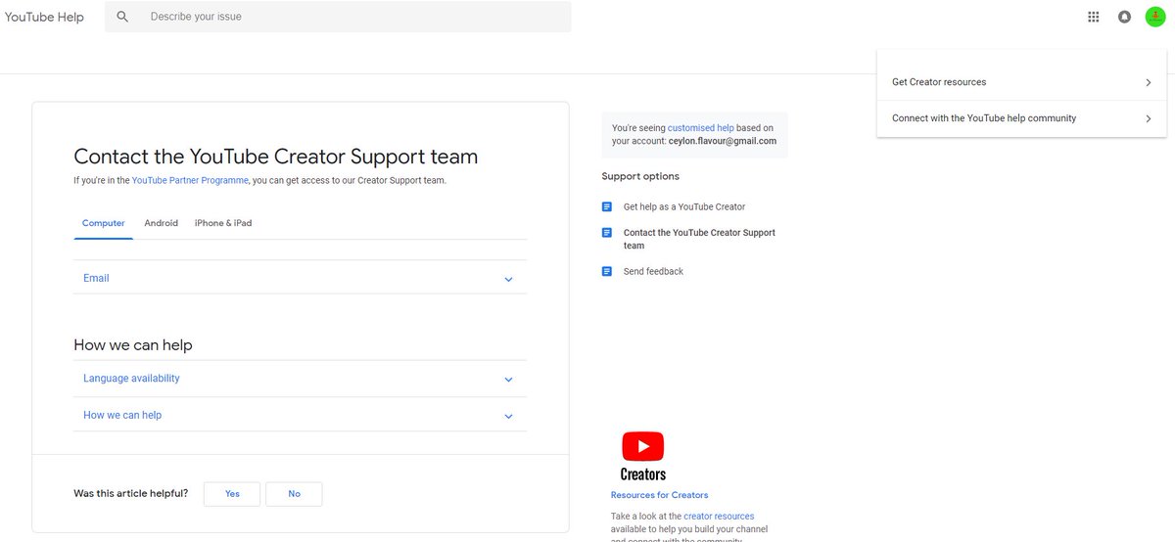Viewport: 1175px width, 542px height.
Task: Click the document icon beside Get help as a YouTube Creator
Action: (x=607, y=206)
